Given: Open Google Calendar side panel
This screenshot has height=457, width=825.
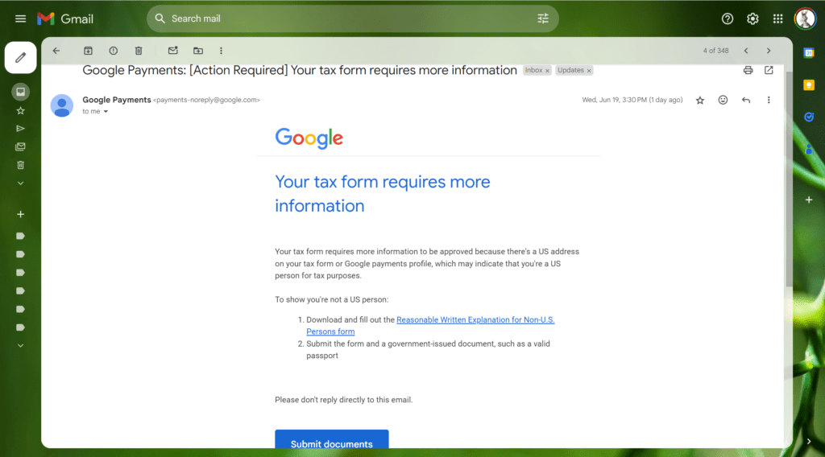Looking at the screenshot, I should (x=809, y=52).
